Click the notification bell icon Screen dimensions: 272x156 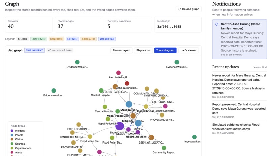(217, 24)
